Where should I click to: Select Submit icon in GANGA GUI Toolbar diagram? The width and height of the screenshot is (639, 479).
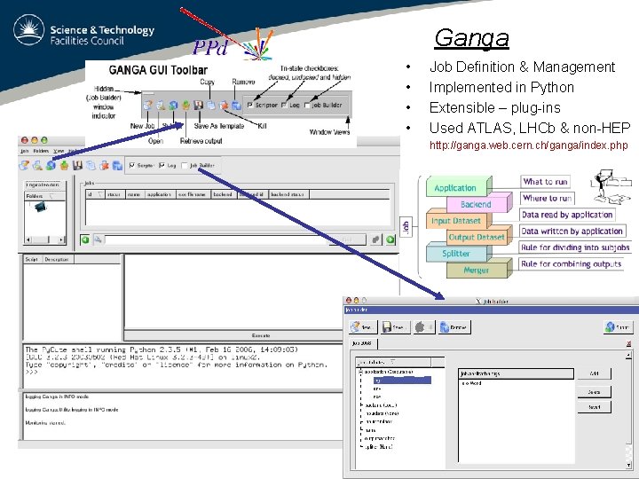pos(173,105)
